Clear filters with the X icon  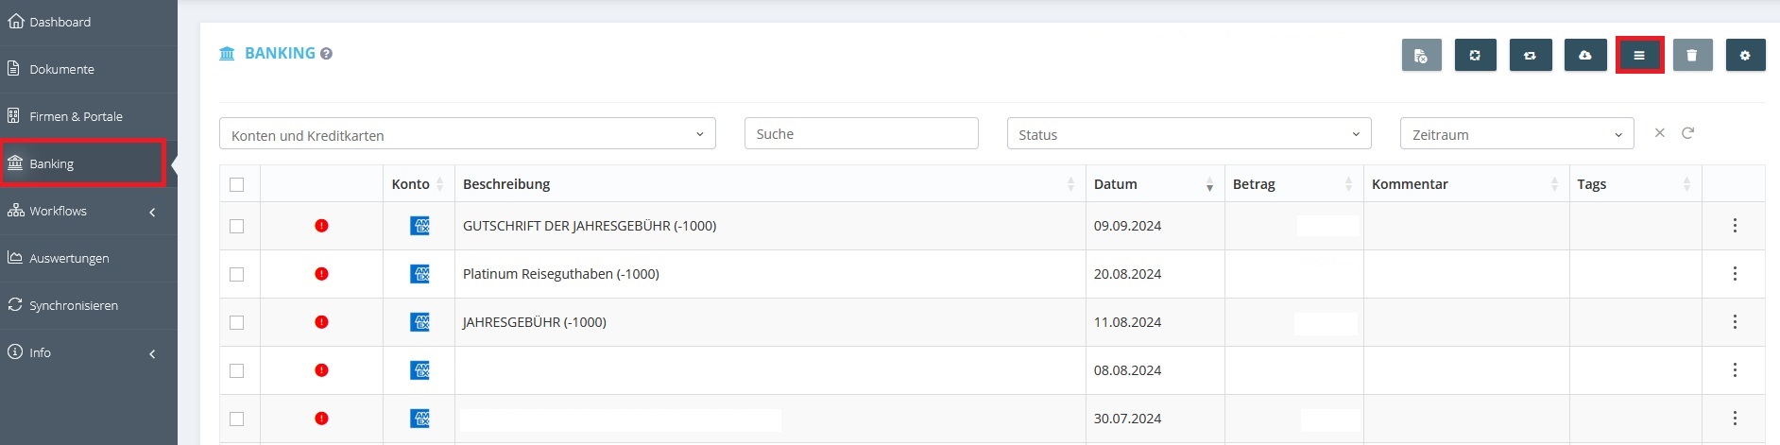[x=1659, y=133]
